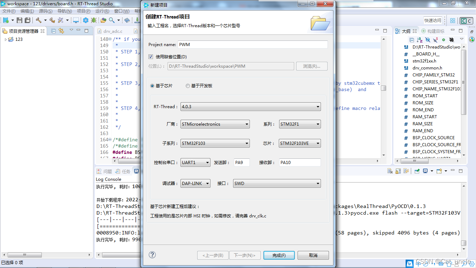
Task: Toggle alphabetical sort in outline panel
Action: point(420,40)
